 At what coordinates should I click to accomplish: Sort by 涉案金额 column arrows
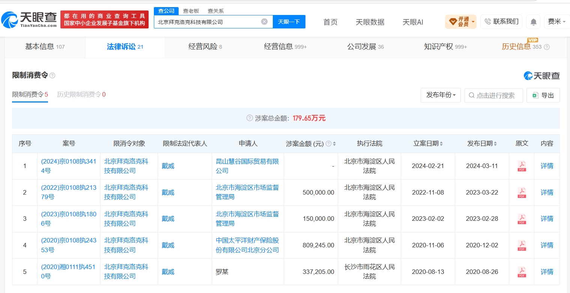coord(334,144)
